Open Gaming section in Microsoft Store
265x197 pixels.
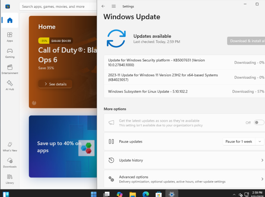[10, 53]
